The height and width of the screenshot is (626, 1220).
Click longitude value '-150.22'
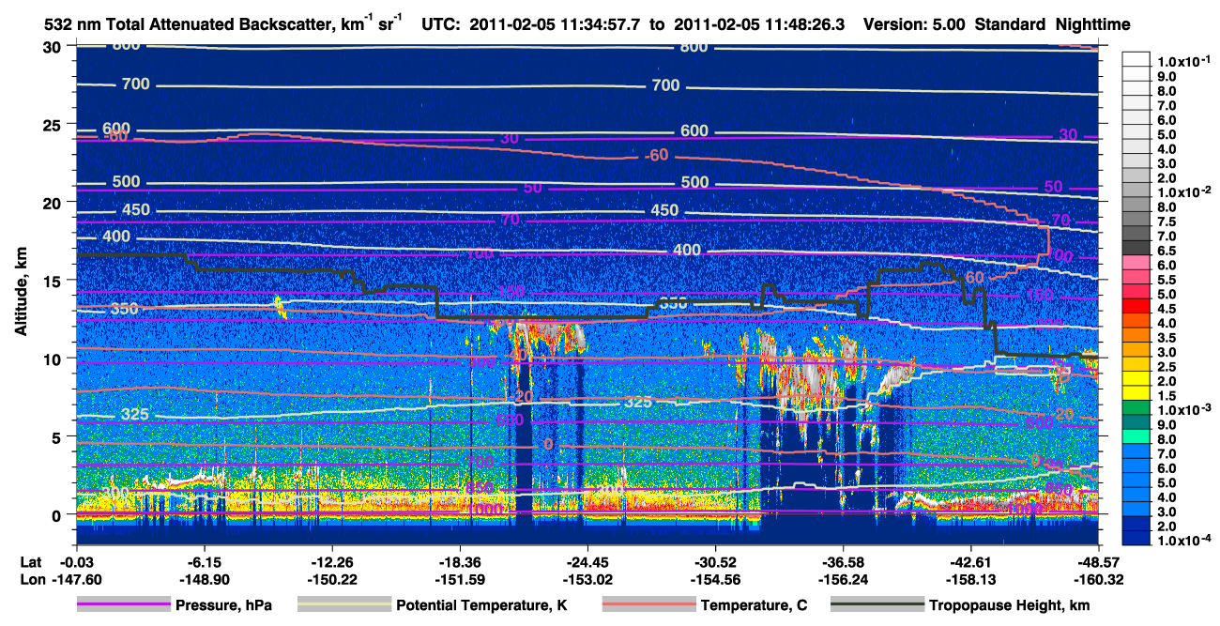coord(331,579)
